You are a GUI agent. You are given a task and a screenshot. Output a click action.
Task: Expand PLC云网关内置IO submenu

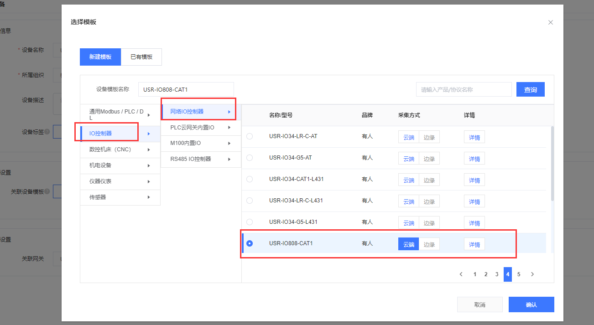[201, 128]
